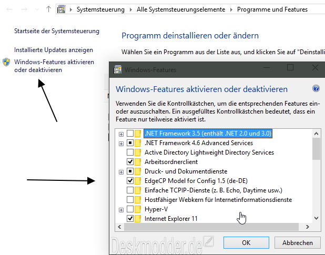
Task: Expand the .NET Framework 4.6 Advanced Services node
Action: pyautogui.click(x=121, y=144)
